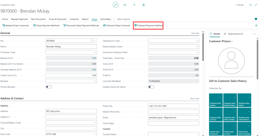Open Posted Sales Invoices tile
The image size is (265, 136).
click(230, 128)
